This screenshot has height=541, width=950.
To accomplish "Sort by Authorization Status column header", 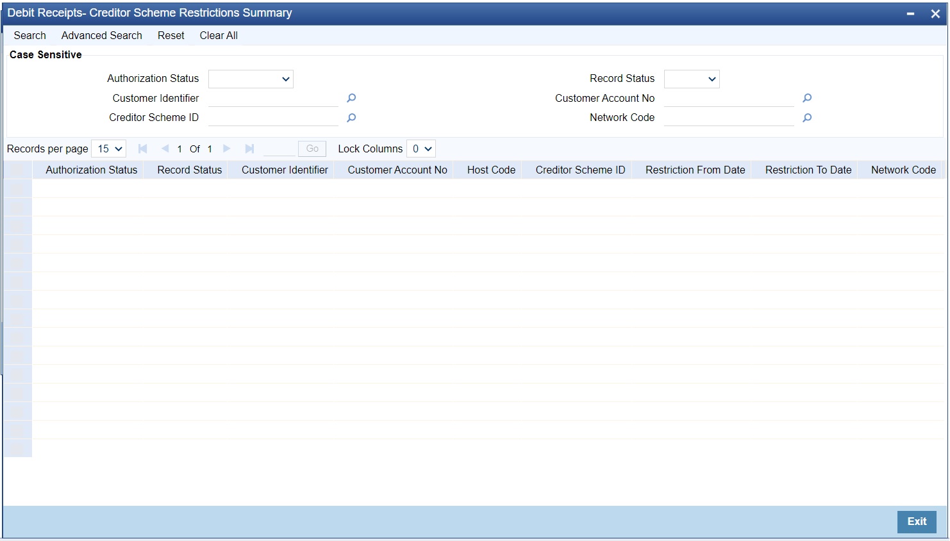I will click(92, 170).
